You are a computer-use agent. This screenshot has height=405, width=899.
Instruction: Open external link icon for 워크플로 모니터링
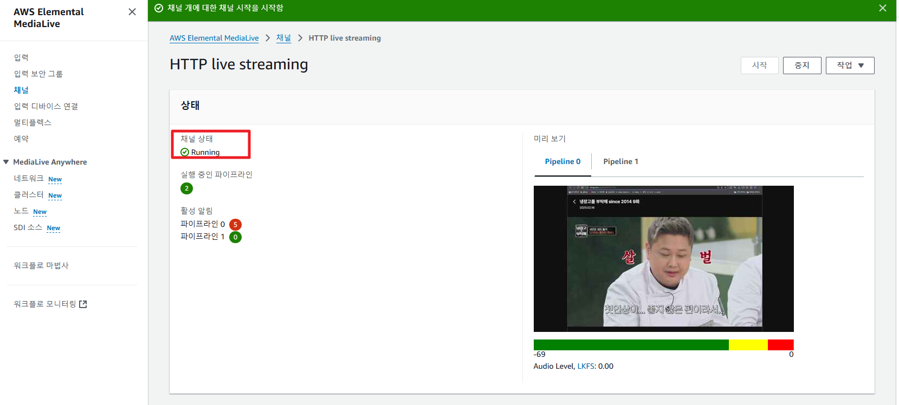tap(83, 304)
